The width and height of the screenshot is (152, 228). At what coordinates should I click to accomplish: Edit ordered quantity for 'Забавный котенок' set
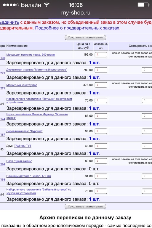tap(101, 191)
